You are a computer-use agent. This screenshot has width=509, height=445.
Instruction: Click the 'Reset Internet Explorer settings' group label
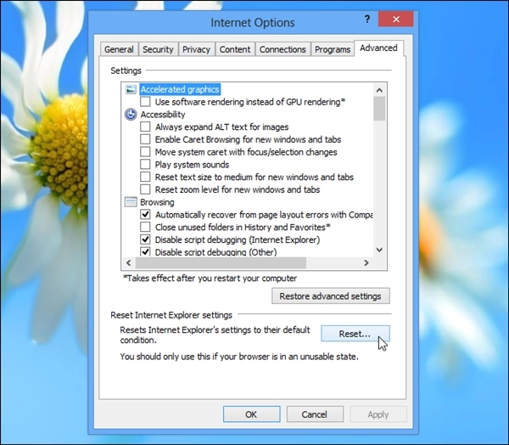pyautogui.click(x=171, y=315)
